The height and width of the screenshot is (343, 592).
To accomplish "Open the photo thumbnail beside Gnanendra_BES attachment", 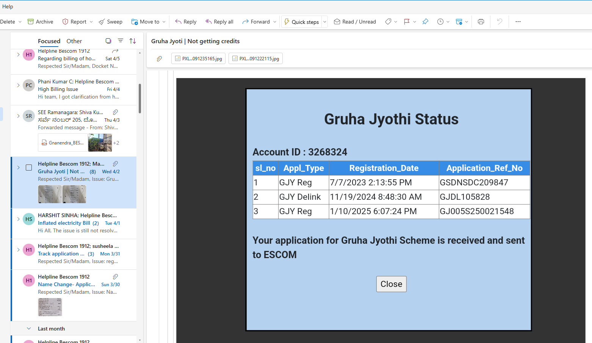I will click(100, 143).
